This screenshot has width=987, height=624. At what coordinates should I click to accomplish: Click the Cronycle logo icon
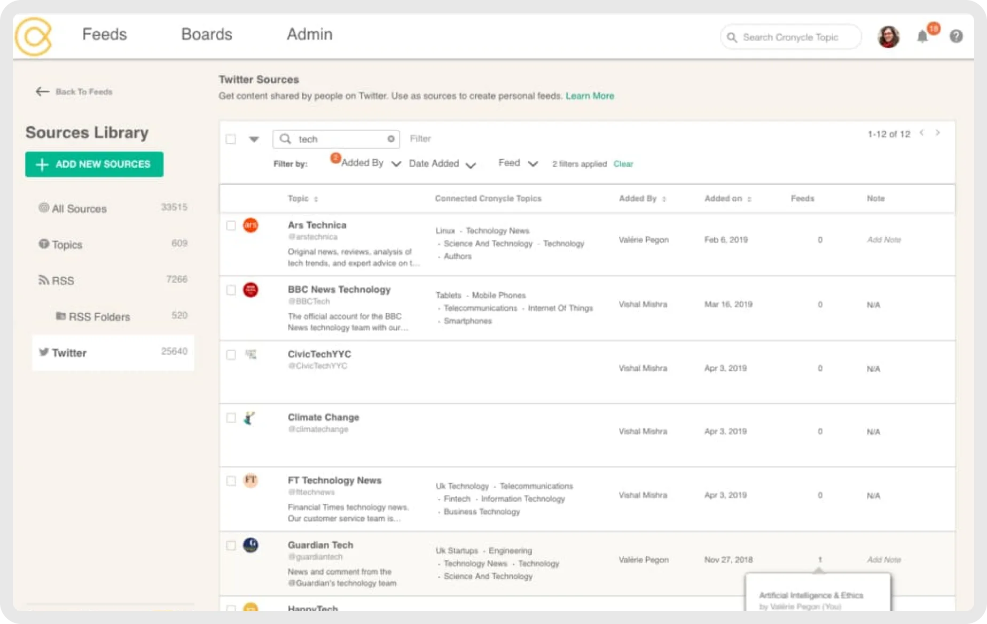pos(33,36)
